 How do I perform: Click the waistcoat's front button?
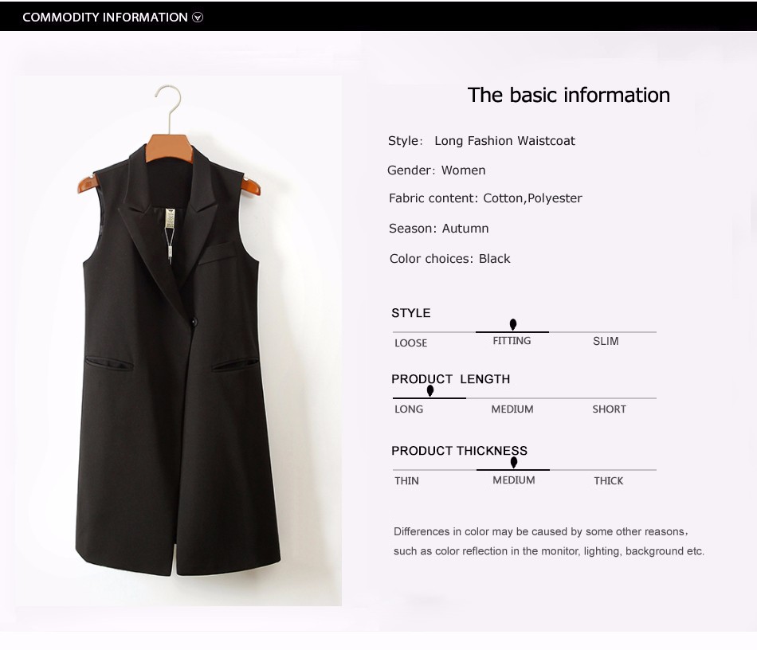(x=194, y=321)
